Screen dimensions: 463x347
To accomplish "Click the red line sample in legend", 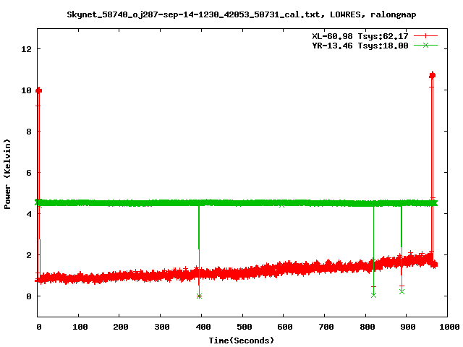I will click(x=425, y=36).
